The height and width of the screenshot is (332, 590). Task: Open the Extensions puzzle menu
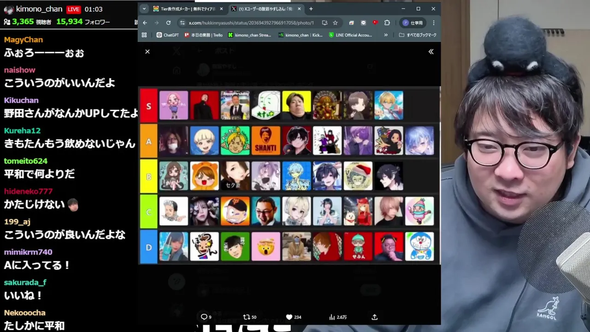pyautogui.click(x=387, y=23)
